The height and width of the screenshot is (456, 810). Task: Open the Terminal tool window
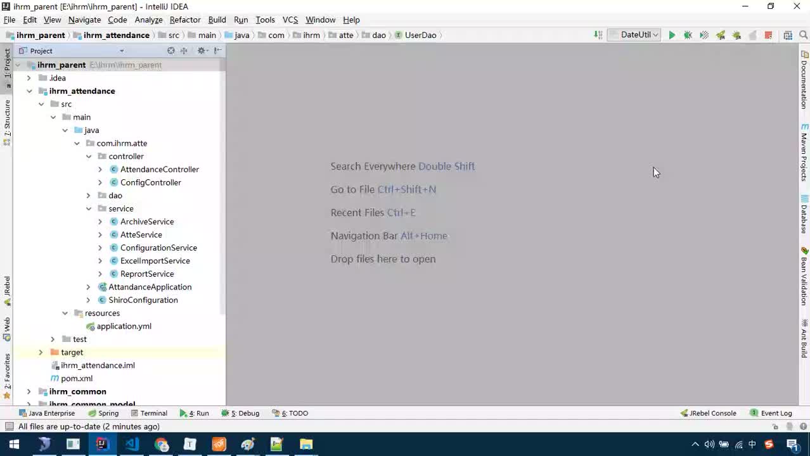pos(148,413)
